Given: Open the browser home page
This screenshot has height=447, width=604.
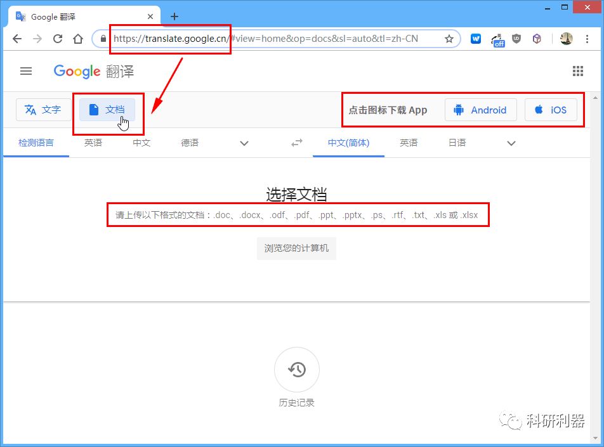Looking at the screenshot, I should coord(78,39).
